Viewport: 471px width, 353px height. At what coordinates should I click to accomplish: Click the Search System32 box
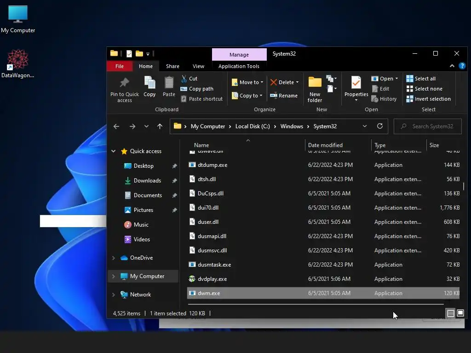click(428, 126)
